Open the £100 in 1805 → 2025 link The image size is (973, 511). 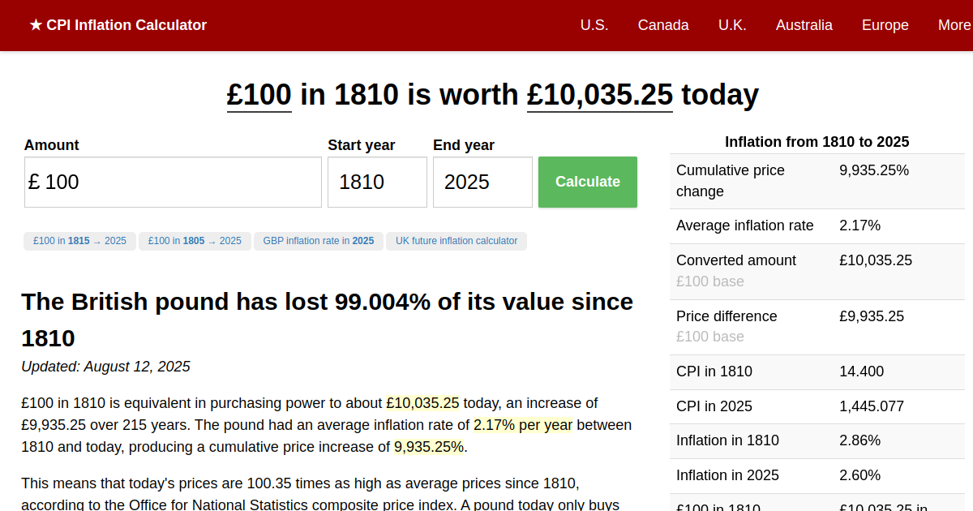pos(195,241)
